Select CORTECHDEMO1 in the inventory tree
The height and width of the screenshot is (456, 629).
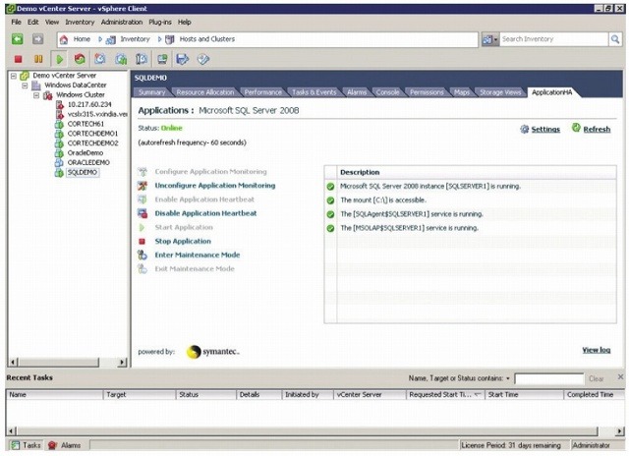[x=92, y=134]
